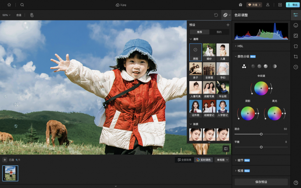Expand the HSL section
Image resolution: width=301 pixels, height=188 pixels.
240,46
